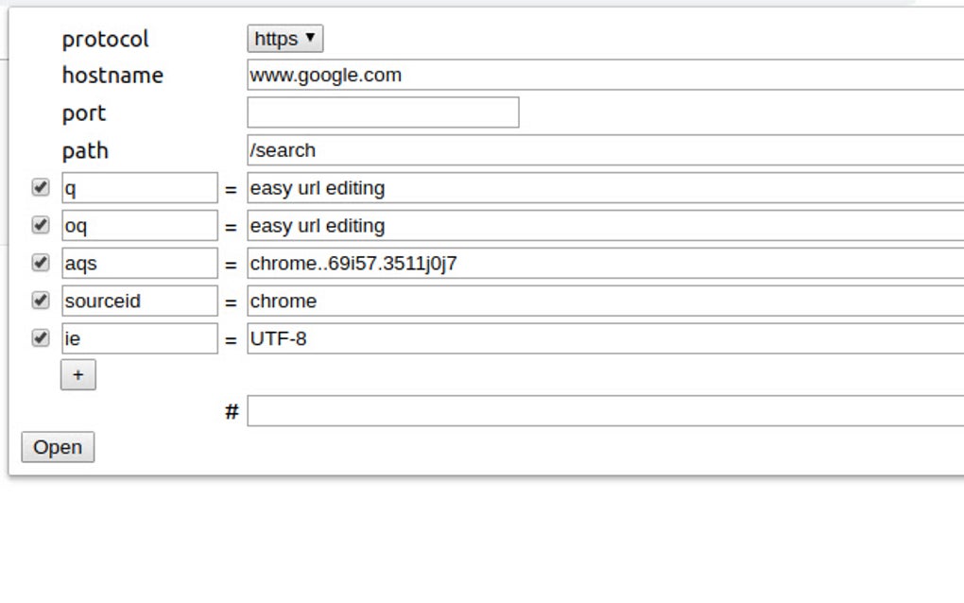Click the + button to add a parameter
The height and width of the screenshot is (603, 964).
click(78, 374)
